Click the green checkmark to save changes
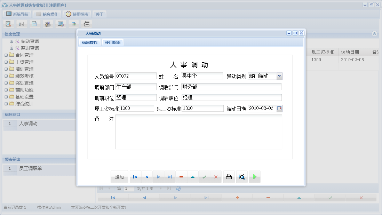The height and width of the screenshot is (215, 382). 204,176
